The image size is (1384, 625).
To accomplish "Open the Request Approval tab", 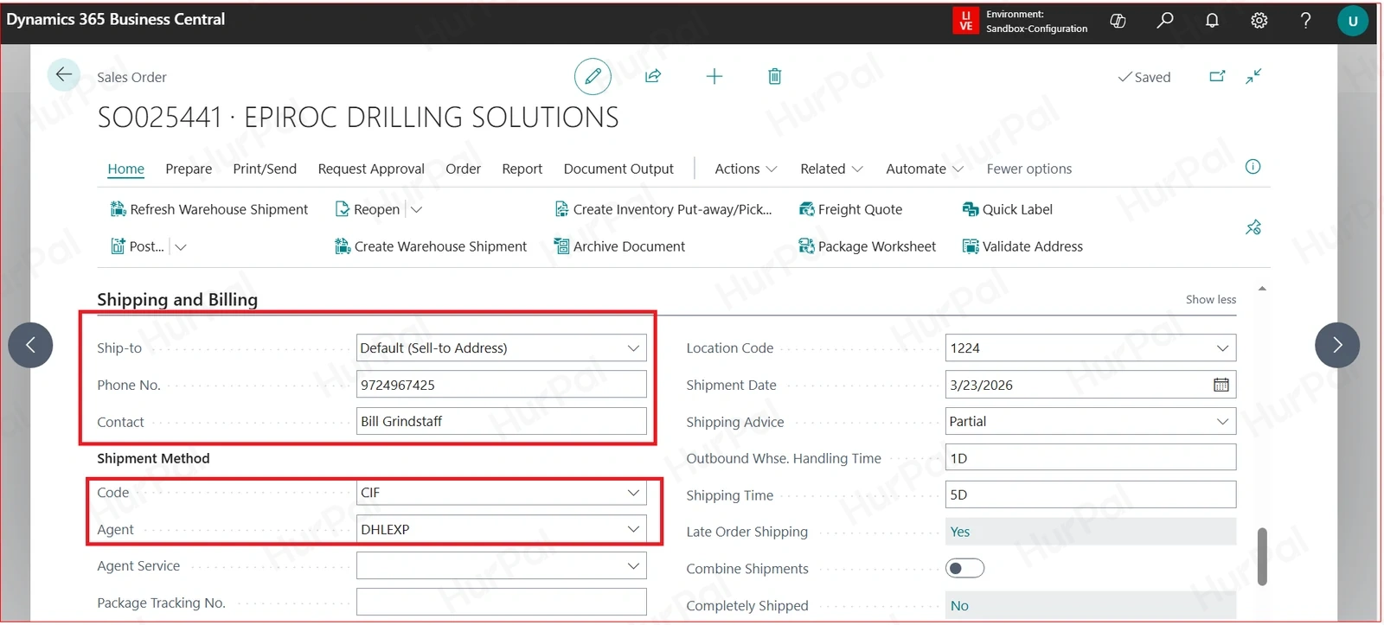I will pyautogui.click(x=371, y=169).
